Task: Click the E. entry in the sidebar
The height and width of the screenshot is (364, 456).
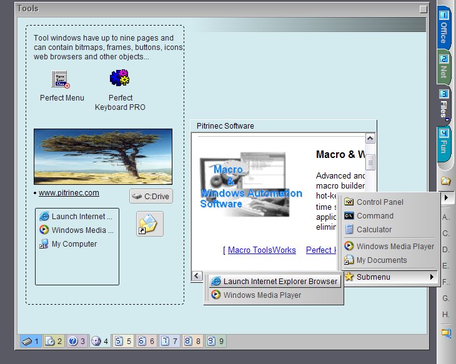Action: coord(446,266)
